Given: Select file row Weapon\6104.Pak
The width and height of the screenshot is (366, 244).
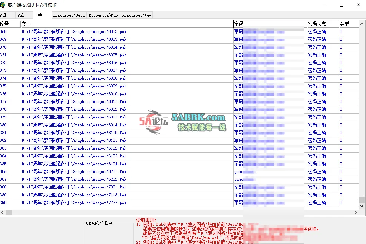Looking at the screenshot, I should [x=179, y=164].
